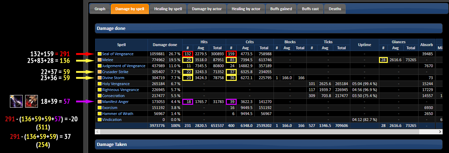This screenshot has height=153, width=449.
Task: Click the red creature icon left of 18+39
Action: point(31,101)
